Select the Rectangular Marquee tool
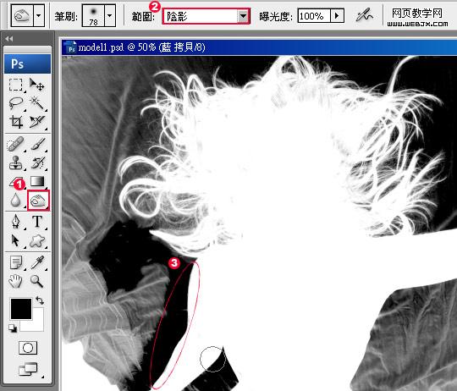The image size is (457, 391). [15, 85]
